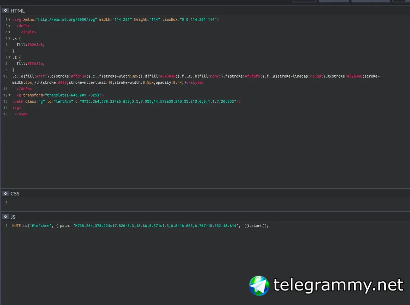The height and width of the screenshot is (305, 410).
Task: Click the .start() call in JS
Action: (258, 226)
